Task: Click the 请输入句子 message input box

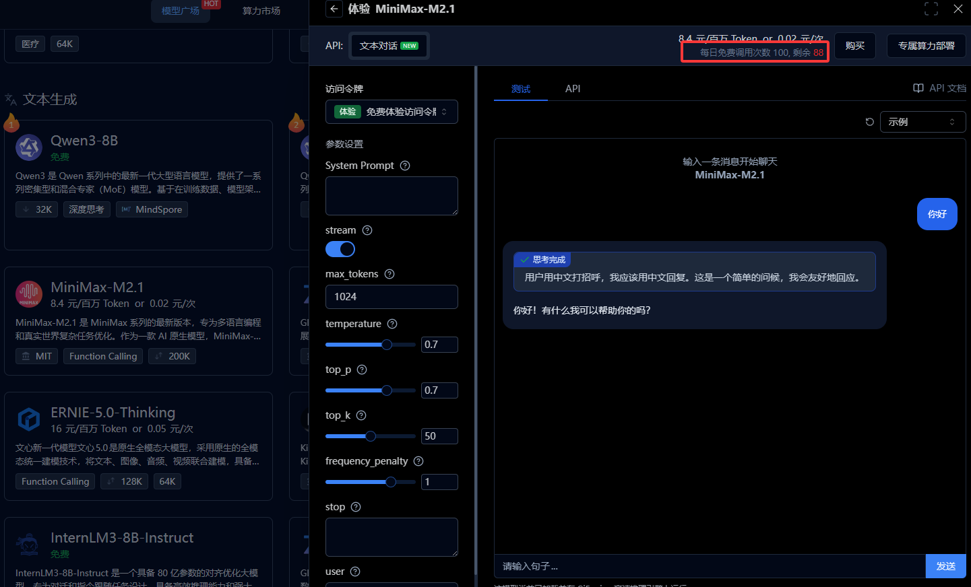Action: 709,566
